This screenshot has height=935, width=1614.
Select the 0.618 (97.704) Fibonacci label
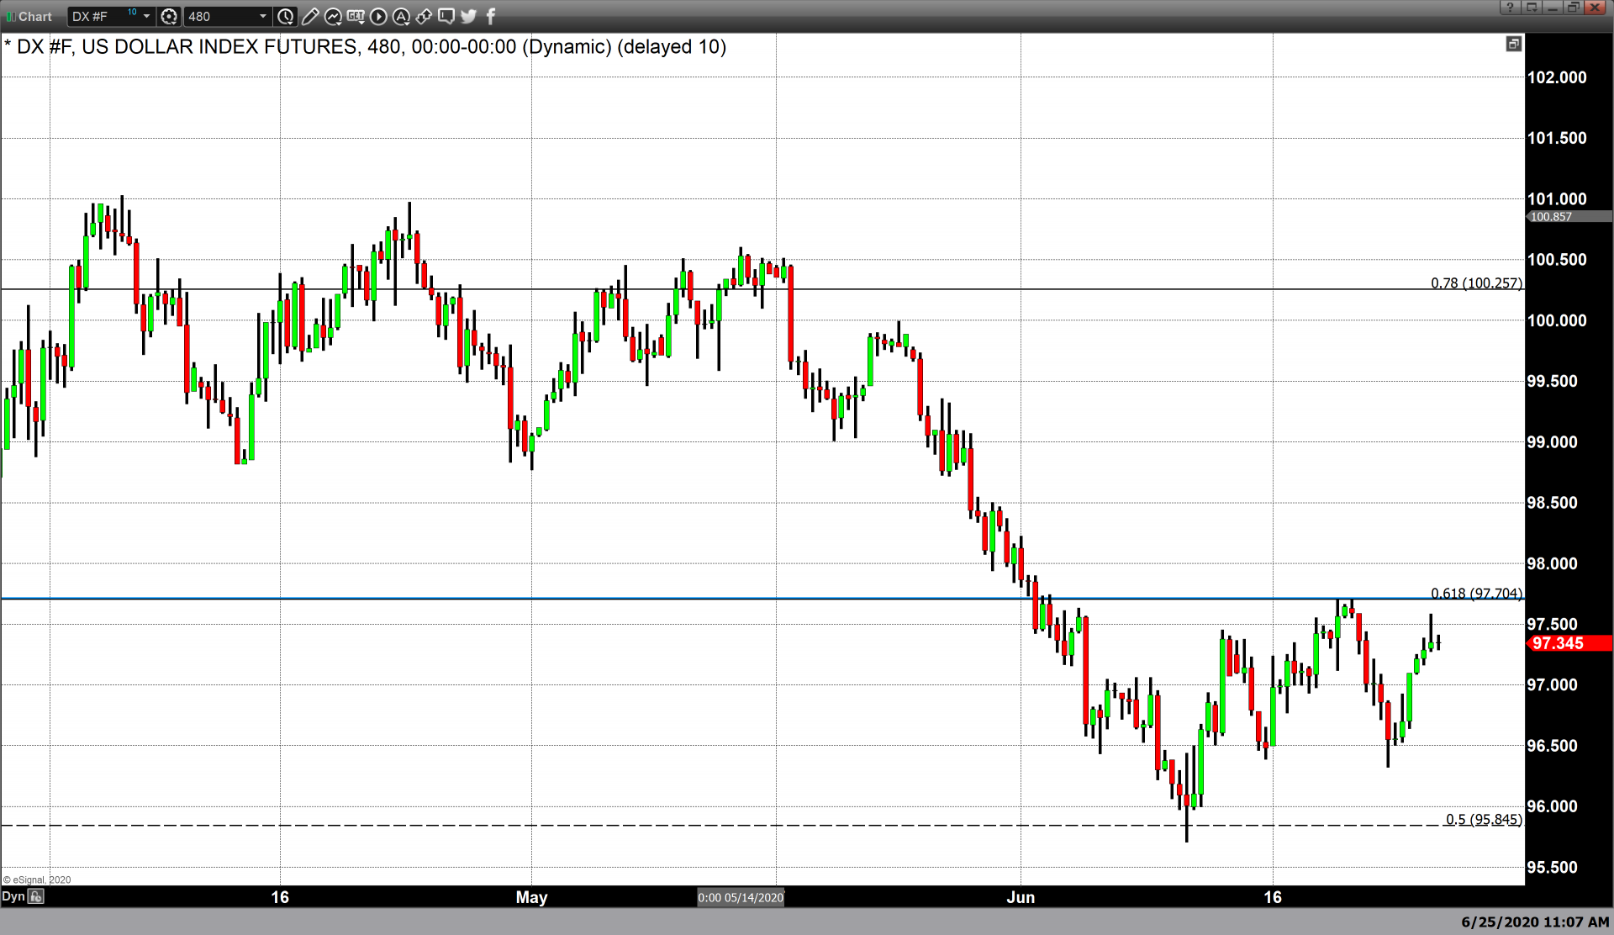1476,593
